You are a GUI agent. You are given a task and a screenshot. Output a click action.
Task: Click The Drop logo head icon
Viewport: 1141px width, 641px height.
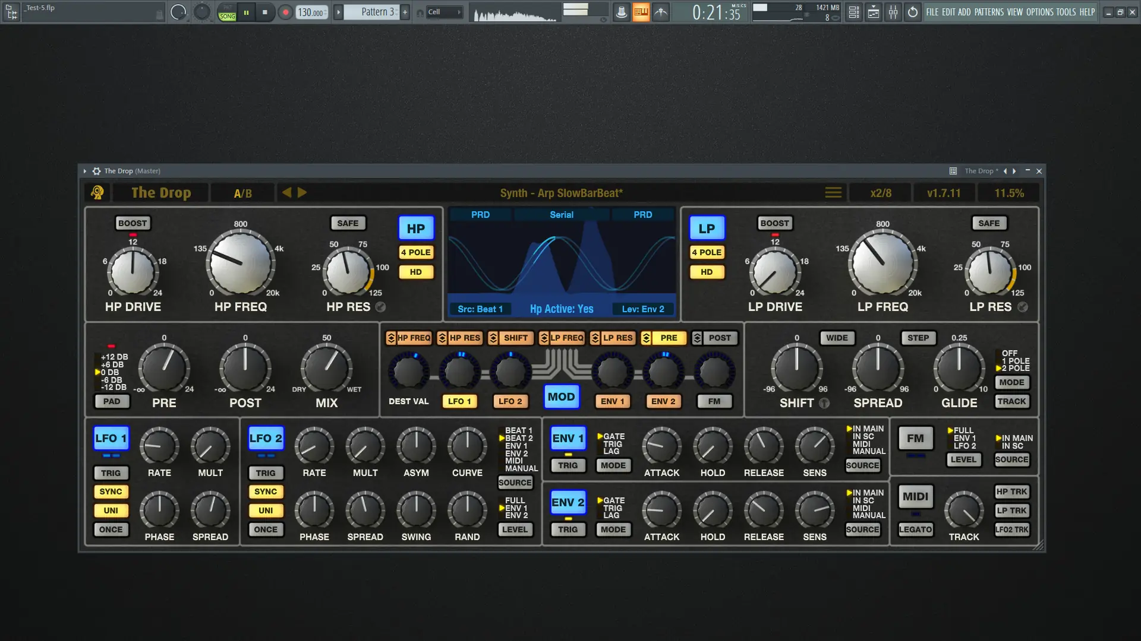click(x=97, y=193)
